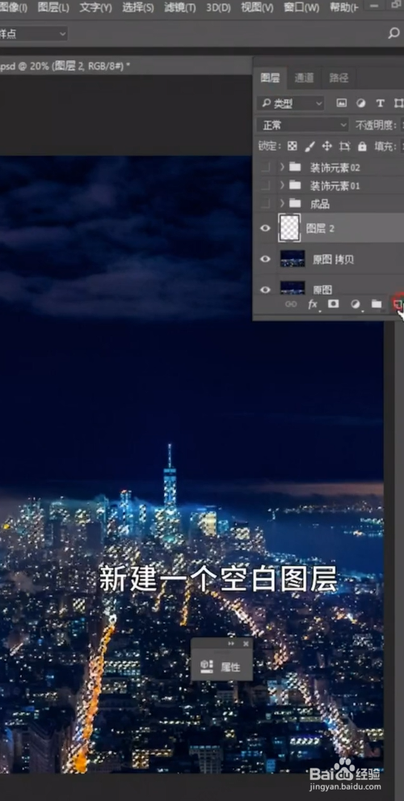Screen dimensions: 404x801
Task: Show the 装饰元素02 group visibility box
Action: click(x=265, y=167)
